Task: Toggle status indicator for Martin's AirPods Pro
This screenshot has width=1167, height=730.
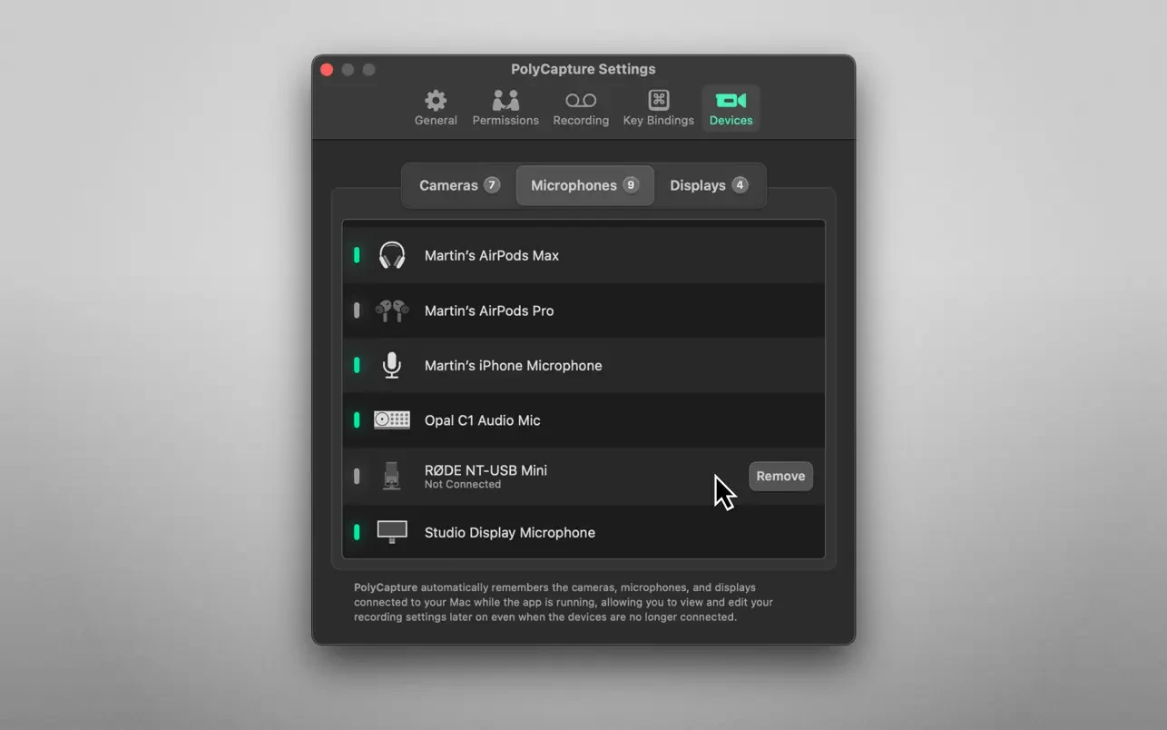Action: click(357, 311)
